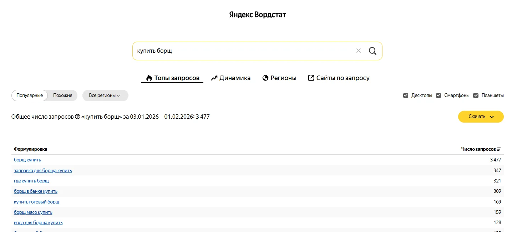The width and height of the screenshot is (517, 232).
Task: Select the Популярные queries option
Action: coord(30,96)
